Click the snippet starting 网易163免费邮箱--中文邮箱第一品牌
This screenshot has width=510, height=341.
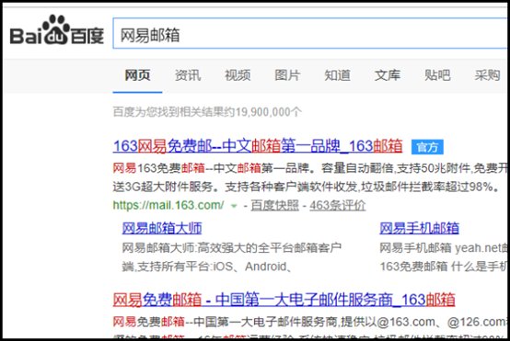coord(310,168)
